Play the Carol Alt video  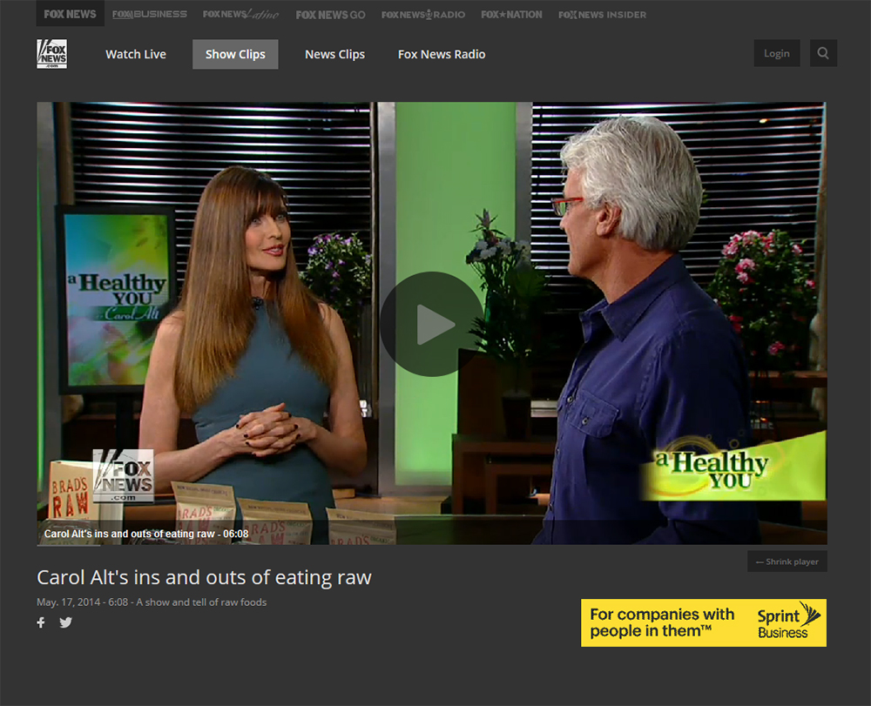431,324
